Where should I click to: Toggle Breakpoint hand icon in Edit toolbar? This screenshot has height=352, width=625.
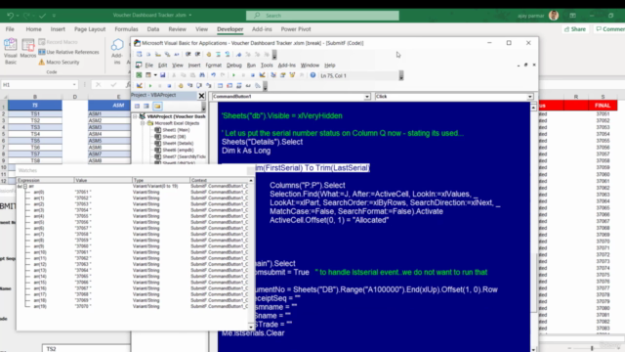(x=209, y=55)
